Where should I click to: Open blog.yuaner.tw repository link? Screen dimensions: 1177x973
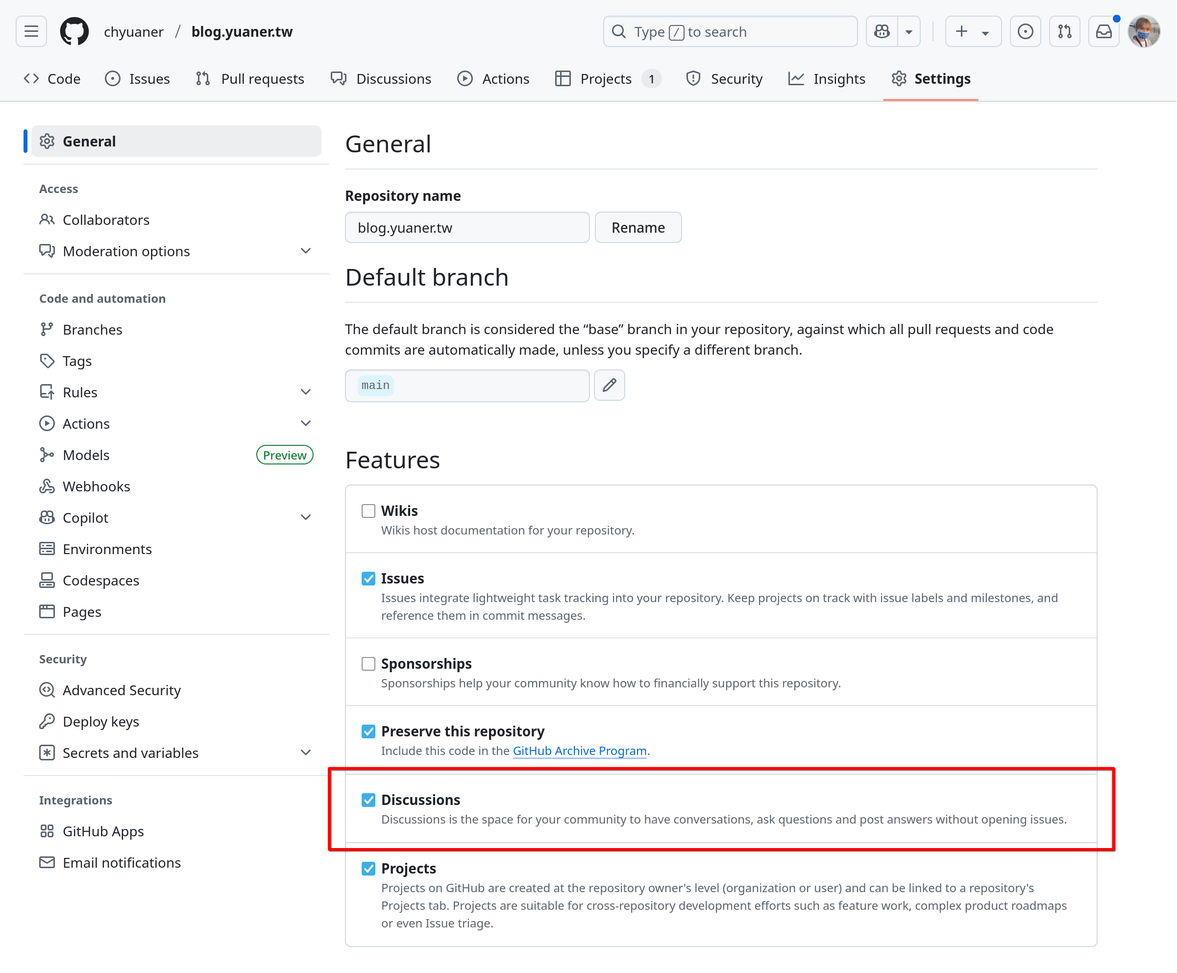click(242, 31)
